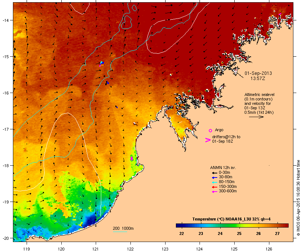303x252 pixels.
Task: Click the magenta 300-600m arrow legend symbol
Action: pos(214,192)
